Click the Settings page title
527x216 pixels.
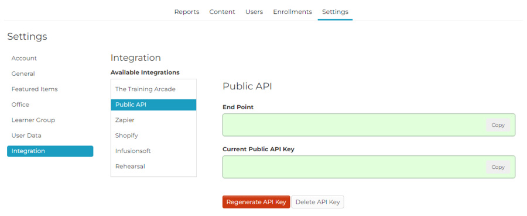27,37
